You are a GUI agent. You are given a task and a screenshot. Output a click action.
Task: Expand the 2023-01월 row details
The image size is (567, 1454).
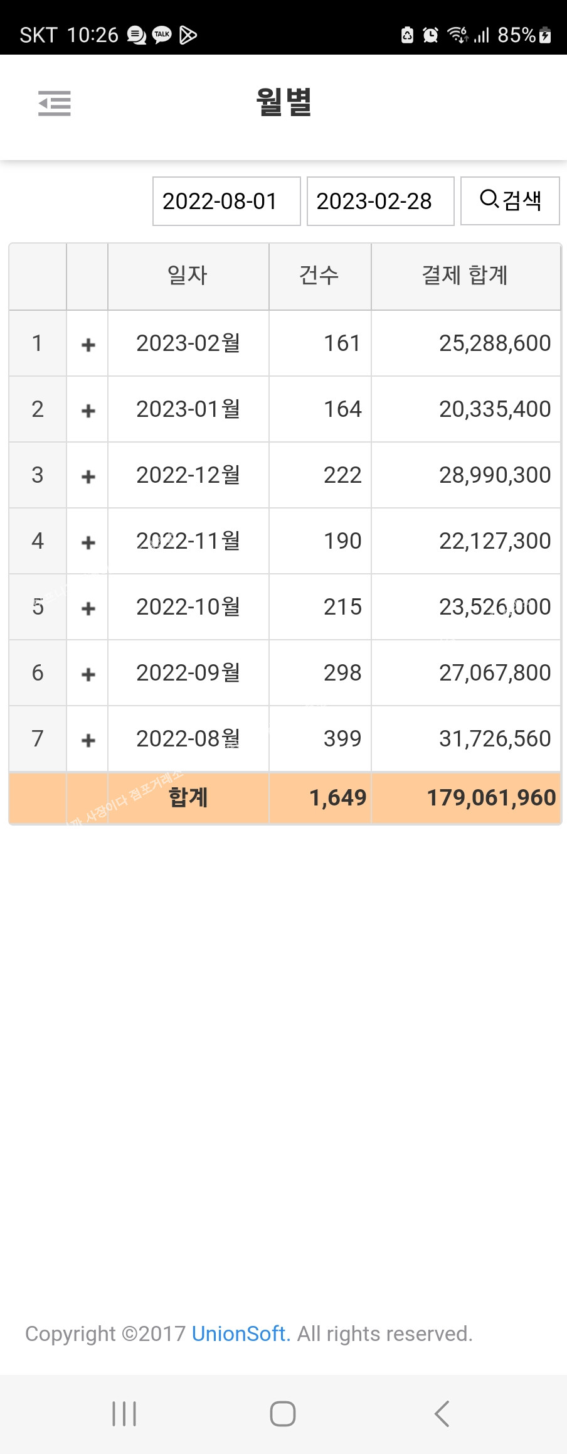pyautogui.click(x=88, y=410)
